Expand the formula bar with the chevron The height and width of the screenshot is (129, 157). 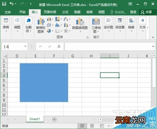tap(153, 46)
